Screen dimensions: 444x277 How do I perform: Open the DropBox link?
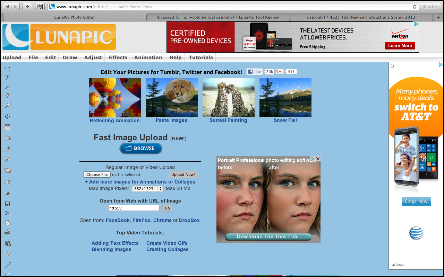[x=189, y=220]
